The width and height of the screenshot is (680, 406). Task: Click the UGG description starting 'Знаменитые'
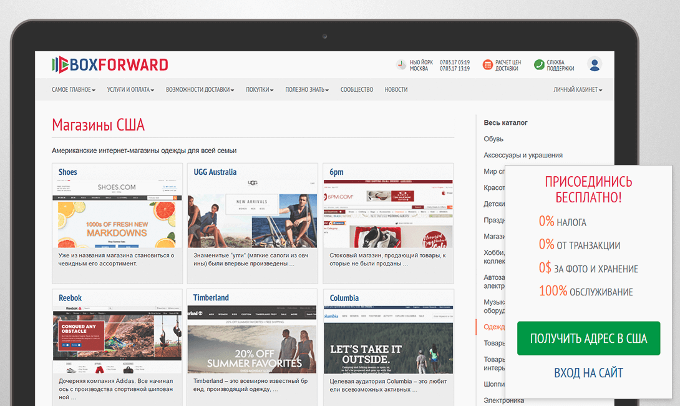click(x=251, y=259)
